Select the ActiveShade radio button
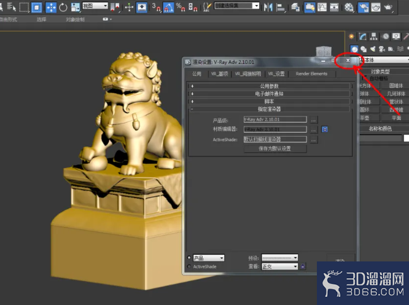 pyautogui.click(x=189, y=266)
